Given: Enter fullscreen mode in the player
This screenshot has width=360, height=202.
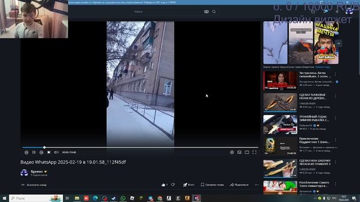Looking at the screenshot, I should point(254,152).
